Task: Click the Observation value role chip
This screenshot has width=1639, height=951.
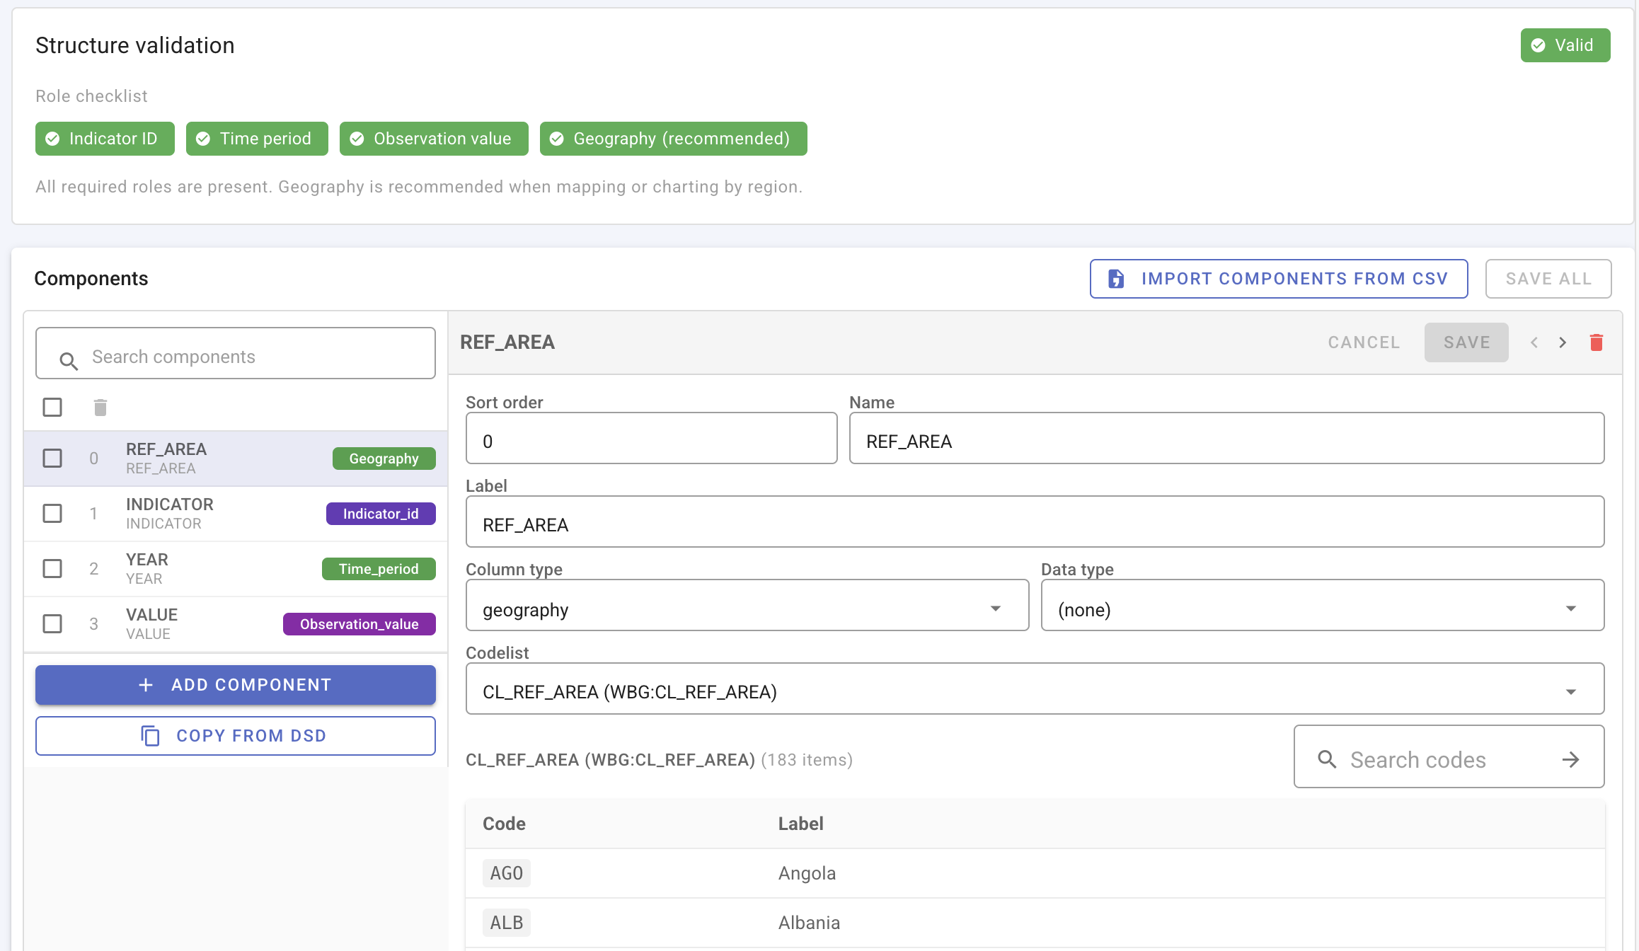Action: point(434,139)
